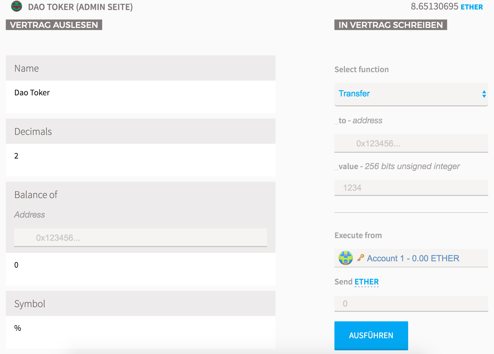Click the ETHER unit link next to Send
The image size is (494, 354).
367,282
